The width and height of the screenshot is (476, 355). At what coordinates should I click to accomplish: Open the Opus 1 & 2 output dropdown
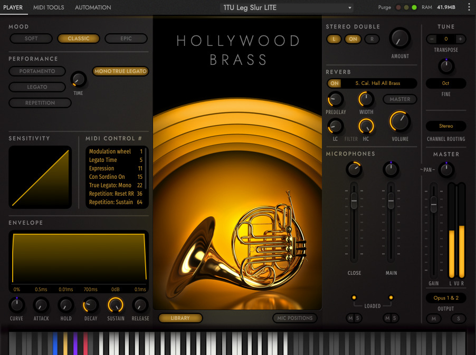(446, 298)
